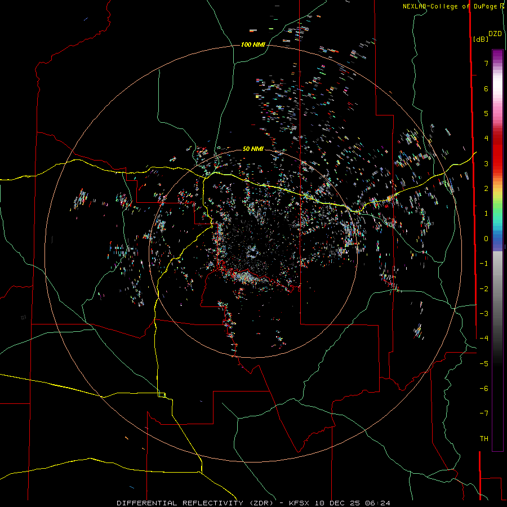
Task: Click the 0 value on color scale
Action: click(486, 239)
